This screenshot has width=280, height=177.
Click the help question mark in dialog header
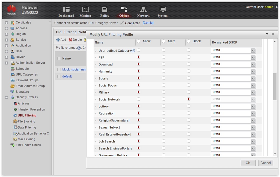[x=267, y=34]
